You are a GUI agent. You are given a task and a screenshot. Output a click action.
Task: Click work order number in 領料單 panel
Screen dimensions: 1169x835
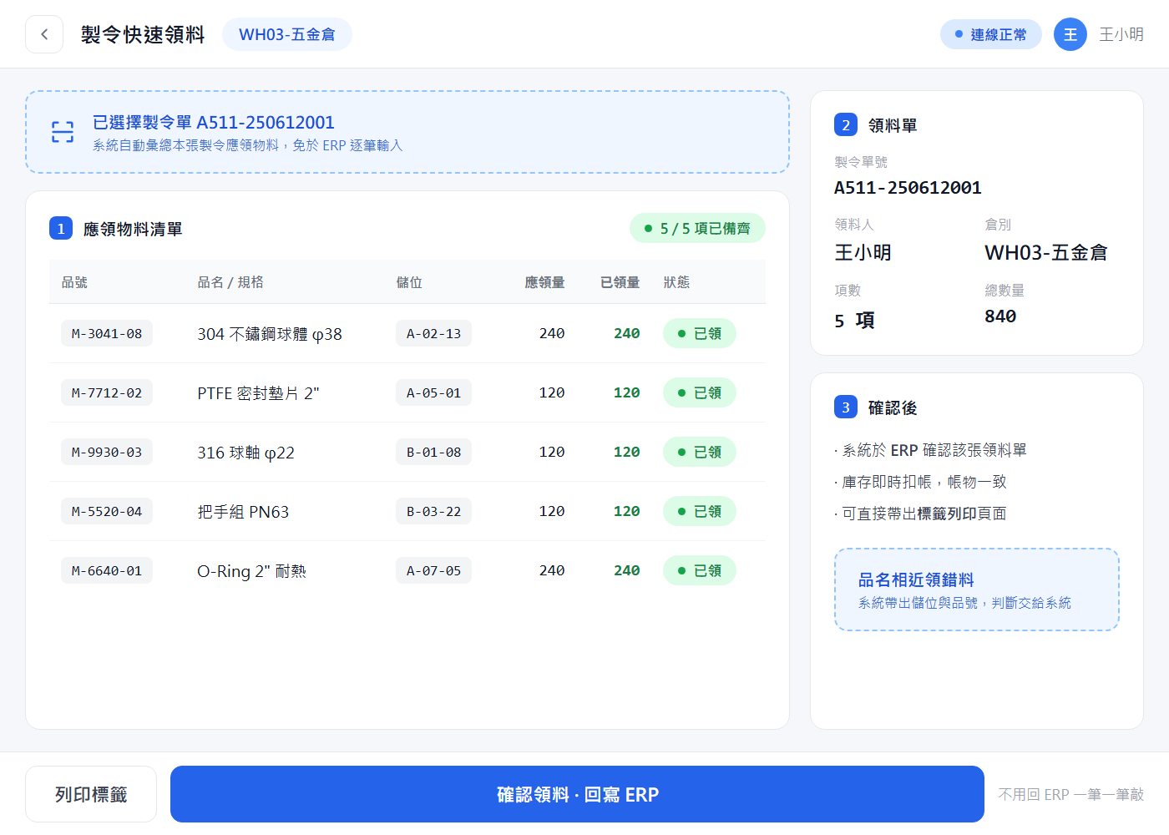click(908, 188)
